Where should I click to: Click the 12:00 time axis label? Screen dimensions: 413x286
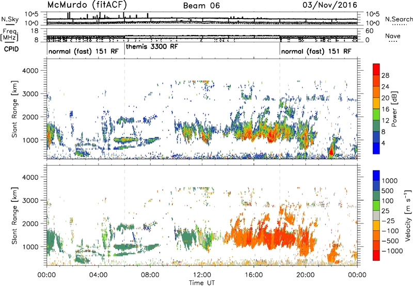(202, 275)
